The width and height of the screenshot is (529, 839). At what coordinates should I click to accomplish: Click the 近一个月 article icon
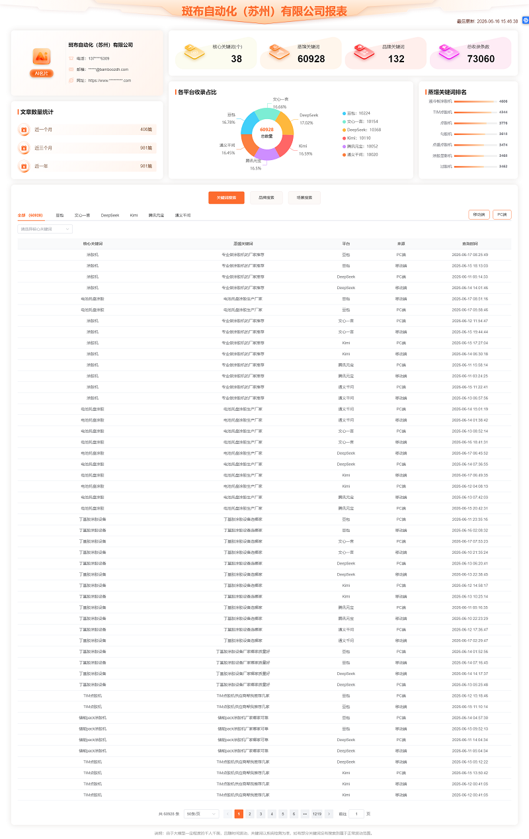[x=24, y=130]
